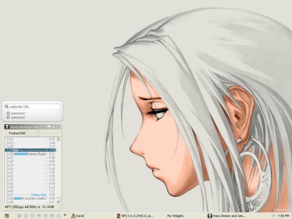Select playlist row 2o32
Viewport: 292px width, 219px height.
pyautogui.click(x=31, y=176)
